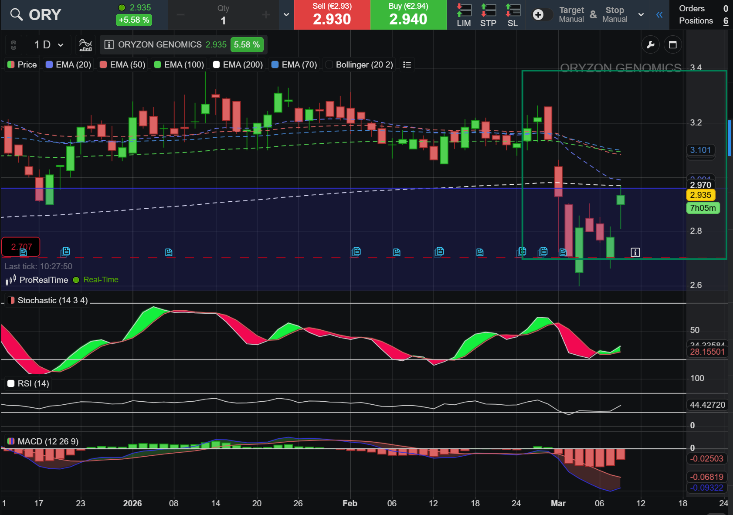This screenshot has height=515, width=733.
Task: Open the 1 D timeframe dropdown
Action: coord(48,45)
